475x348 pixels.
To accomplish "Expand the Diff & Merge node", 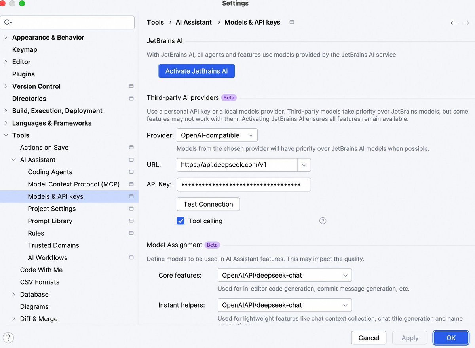I will pyautogui.click(x=13, y=319).
